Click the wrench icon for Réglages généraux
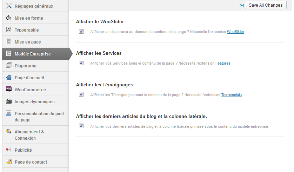 [x=9, y=6]
